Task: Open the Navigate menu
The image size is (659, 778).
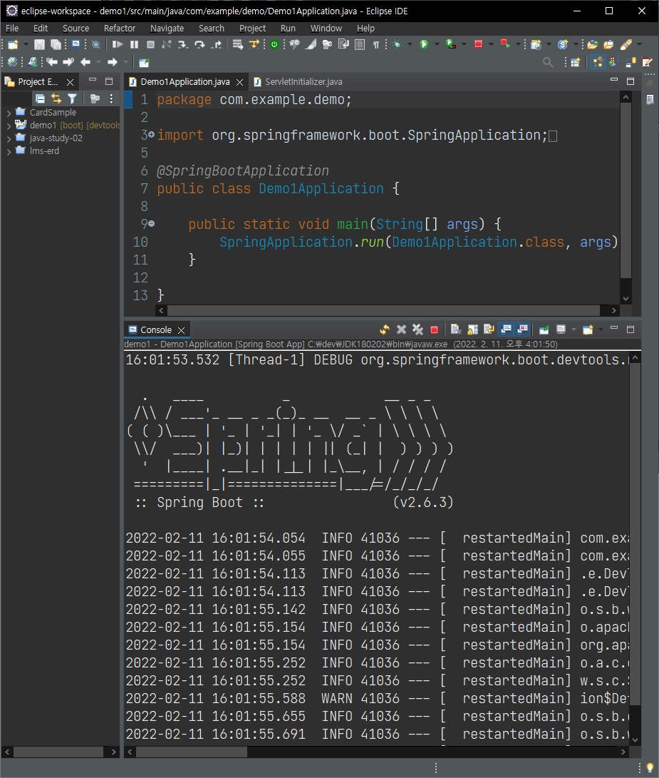Action: coord(167,29)
